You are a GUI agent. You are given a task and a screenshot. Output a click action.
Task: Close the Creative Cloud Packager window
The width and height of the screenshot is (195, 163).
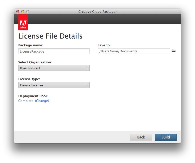click(18, 12)
